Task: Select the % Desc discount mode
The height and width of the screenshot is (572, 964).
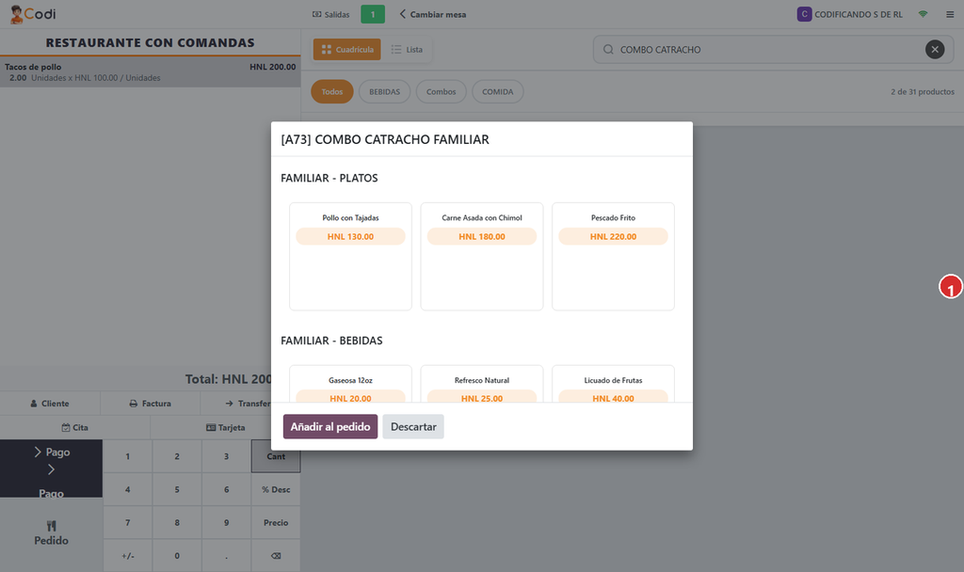Action: point(276,489)
